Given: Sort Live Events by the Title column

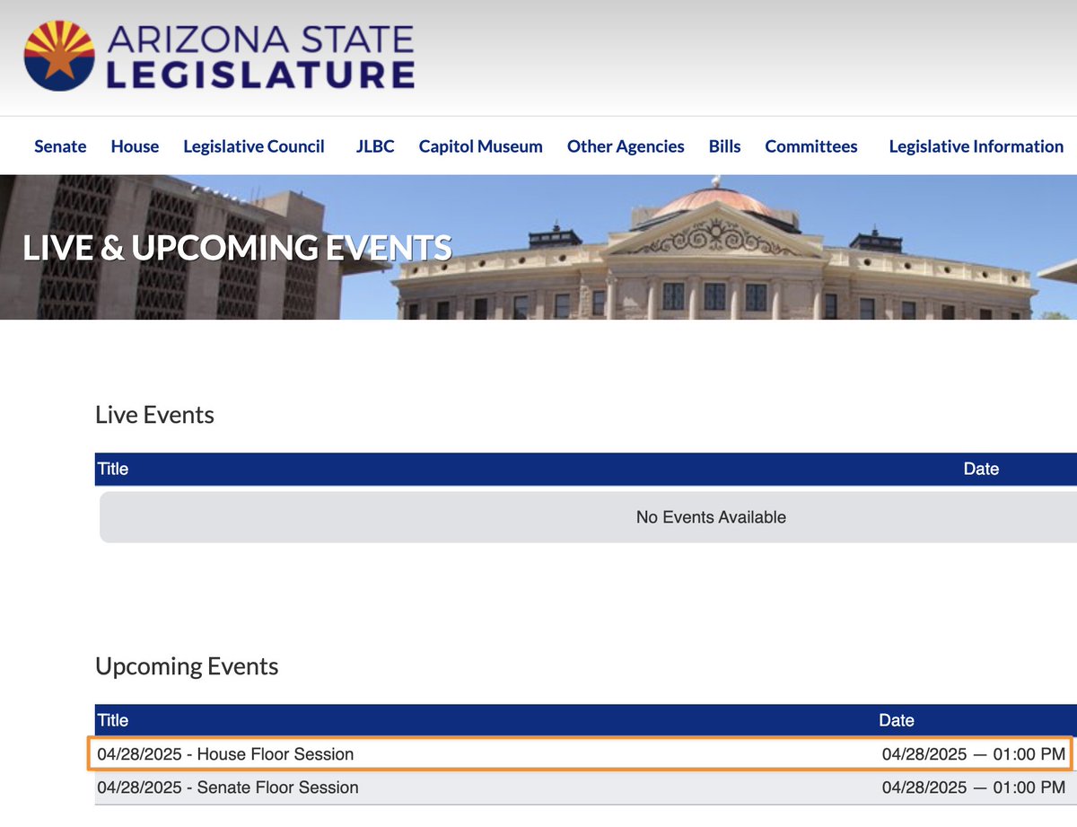Looking at the screenshot, I should 113,469.
